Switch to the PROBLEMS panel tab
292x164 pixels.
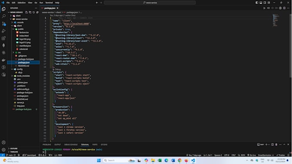pos(46,144)
